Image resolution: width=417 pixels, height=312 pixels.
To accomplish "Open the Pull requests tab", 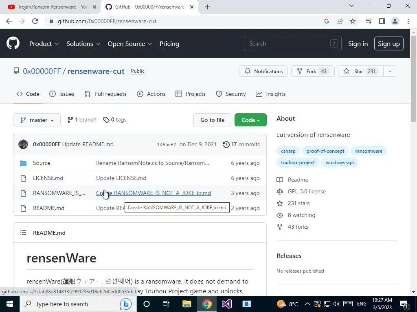I will (105, 94).
